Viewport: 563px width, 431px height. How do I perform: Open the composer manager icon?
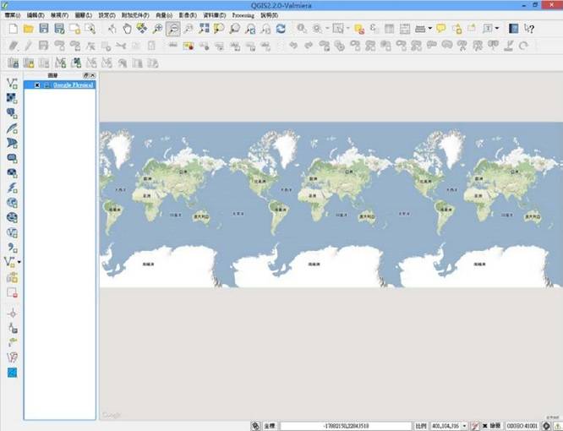coord(90,29)
